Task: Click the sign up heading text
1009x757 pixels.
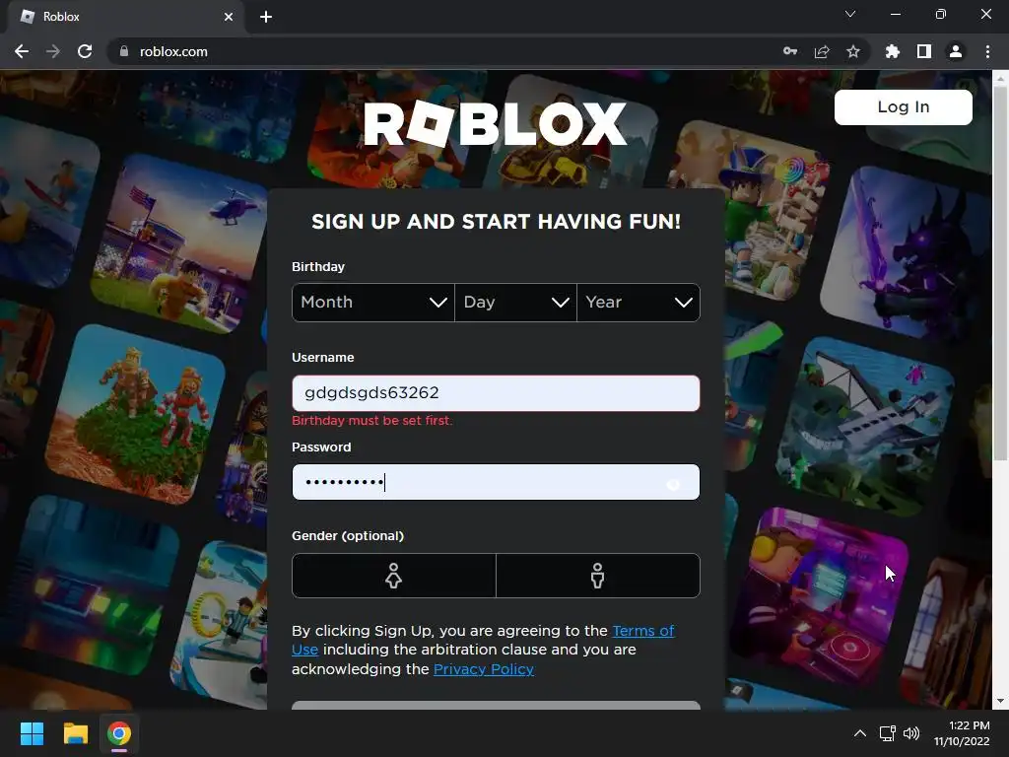Action: pos(497,222)
